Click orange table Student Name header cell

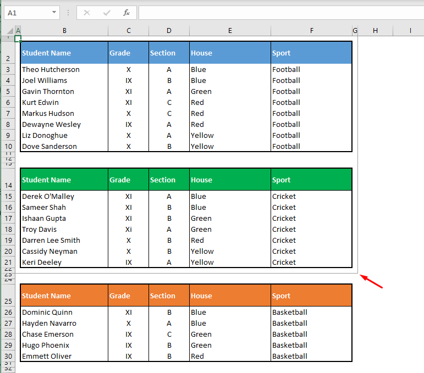[64, 296]
